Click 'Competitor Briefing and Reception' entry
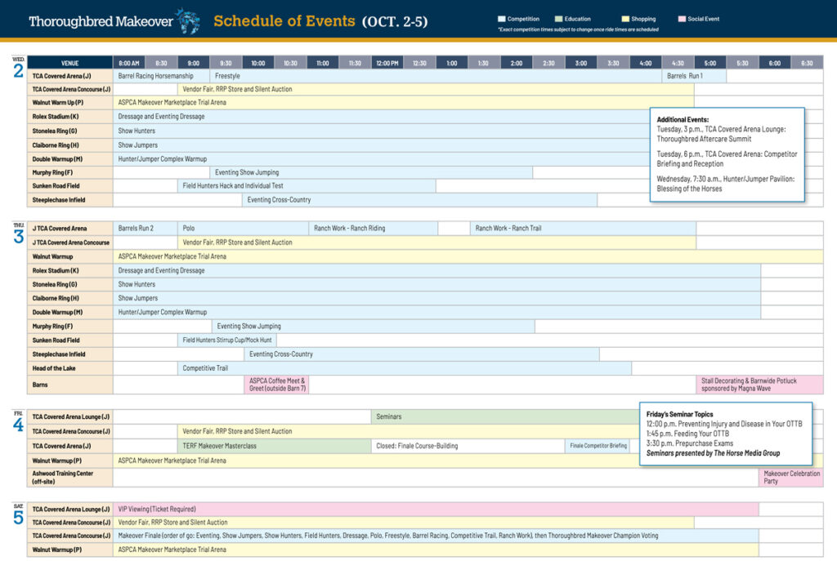 [727, 159]
